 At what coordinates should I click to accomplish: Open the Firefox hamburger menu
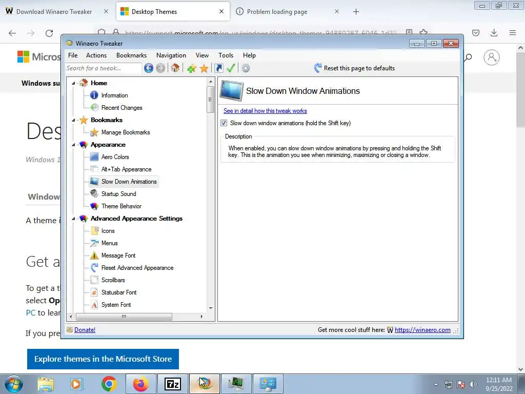pos(513,33)
